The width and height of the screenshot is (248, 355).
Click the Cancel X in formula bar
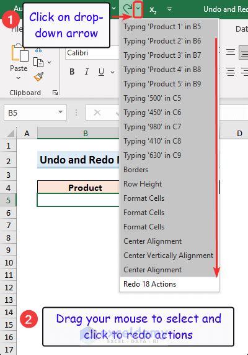click(x=97, y=113)
